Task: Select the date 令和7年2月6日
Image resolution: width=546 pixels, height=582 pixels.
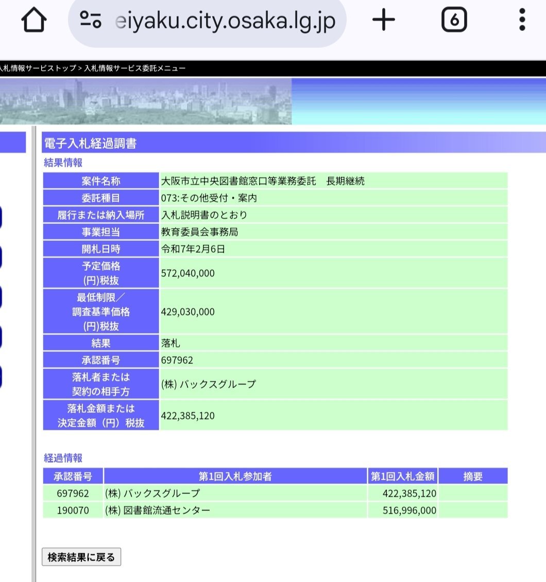Action: (193, 249)
